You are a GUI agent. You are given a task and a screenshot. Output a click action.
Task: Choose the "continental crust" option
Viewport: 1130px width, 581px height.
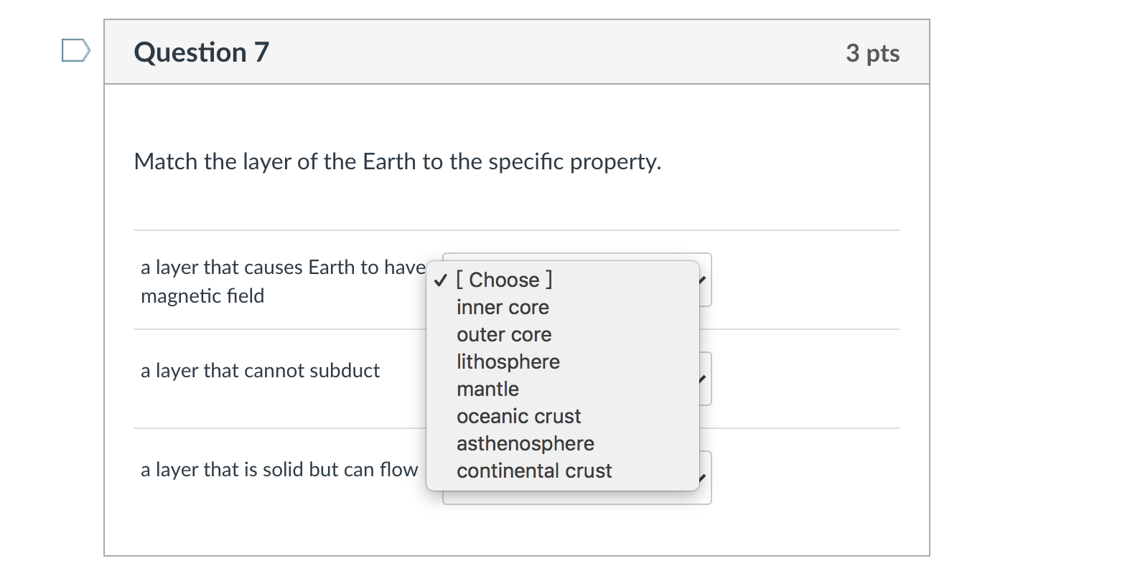(534, 471)
